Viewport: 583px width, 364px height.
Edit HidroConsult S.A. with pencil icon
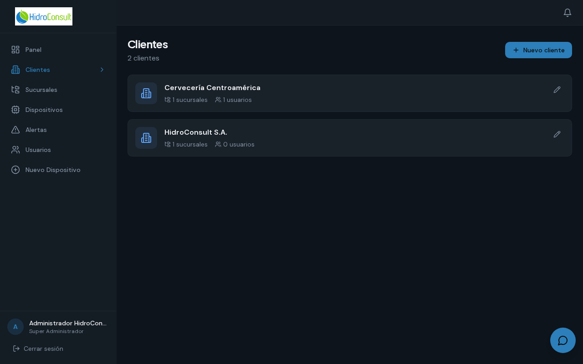[x=557, y=134]
